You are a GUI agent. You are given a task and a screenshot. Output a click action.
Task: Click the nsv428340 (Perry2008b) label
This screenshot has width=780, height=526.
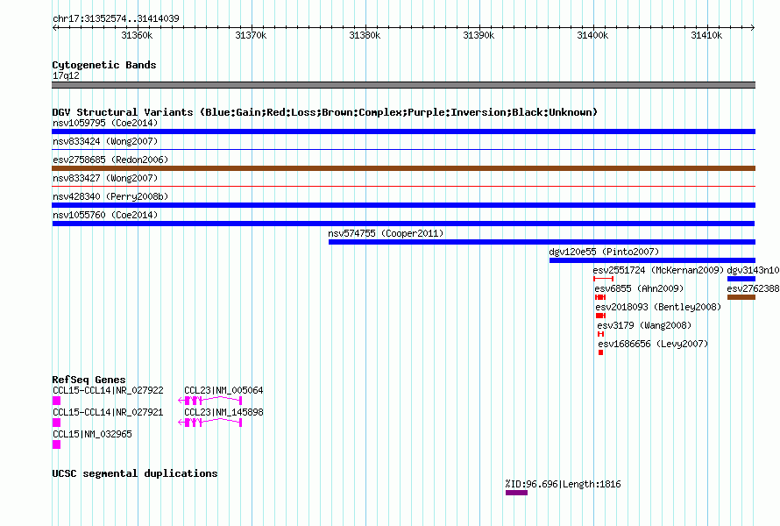pos(110,196)
